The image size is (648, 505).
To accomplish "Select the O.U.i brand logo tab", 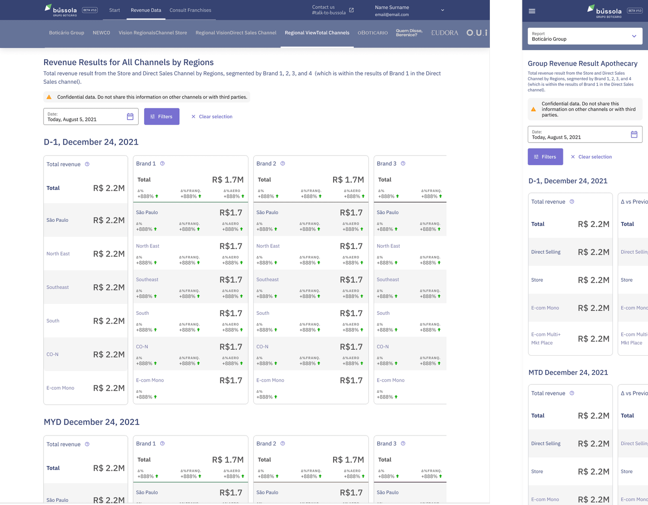I will (477, 33).
